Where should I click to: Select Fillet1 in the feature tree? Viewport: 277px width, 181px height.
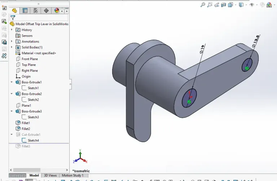click(x=26, y=123)
